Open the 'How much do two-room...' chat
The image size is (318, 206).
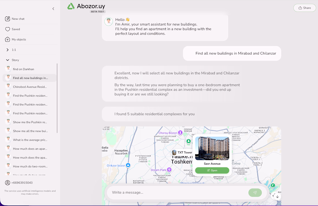[x=29, y=166]
